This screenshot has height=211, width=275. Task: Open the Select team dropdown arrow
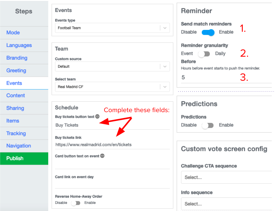tap(165, 87)
